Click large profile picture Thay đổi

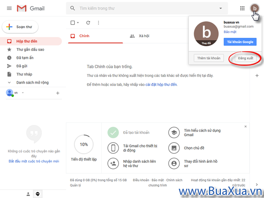[x=206, y=34]
